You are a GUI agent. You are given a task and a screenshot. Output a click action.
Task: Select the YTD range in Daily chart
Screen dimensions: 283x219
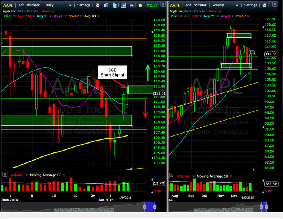tap(69, 210)
